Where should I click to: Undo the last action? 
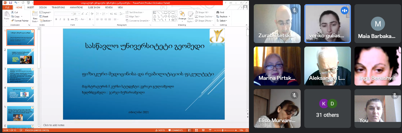pyautogui.click(x=16, y=3)
